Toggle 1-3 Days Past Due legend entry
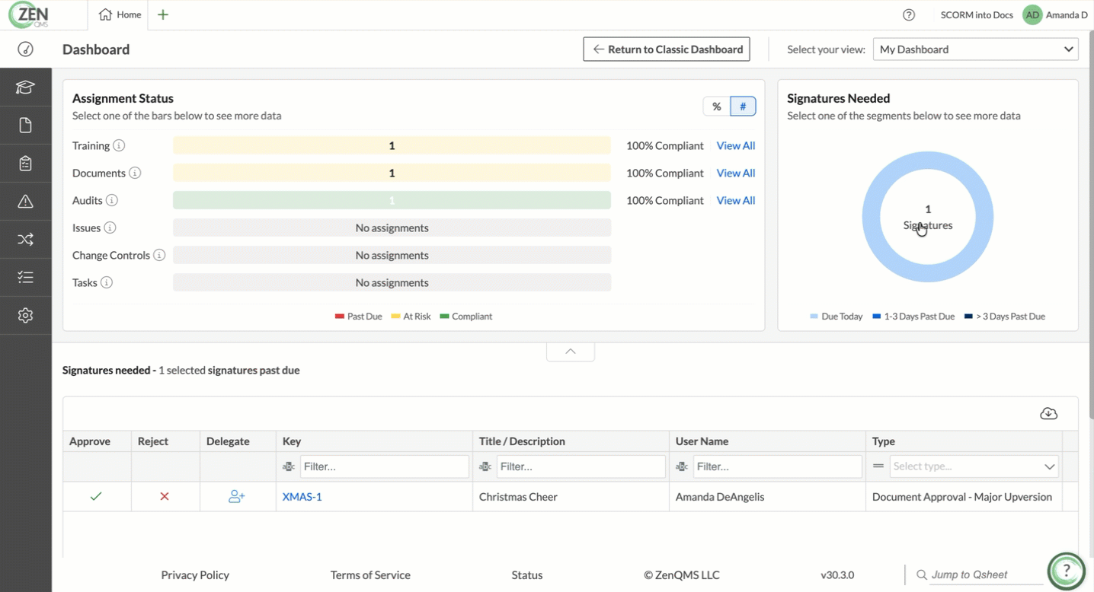The height and width of the screenshot is (592, 1094). [x=913, y=317]
